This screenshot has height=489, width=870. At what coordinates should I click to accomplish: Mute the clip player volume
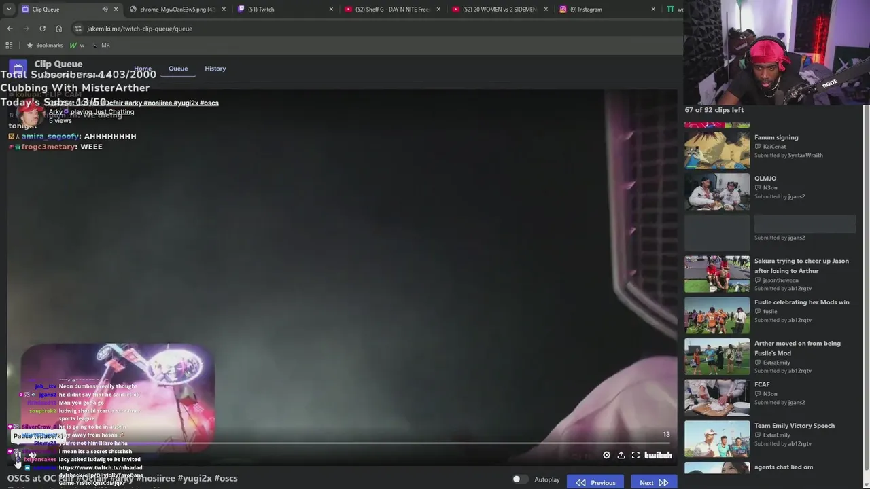[x=32, y=455]
